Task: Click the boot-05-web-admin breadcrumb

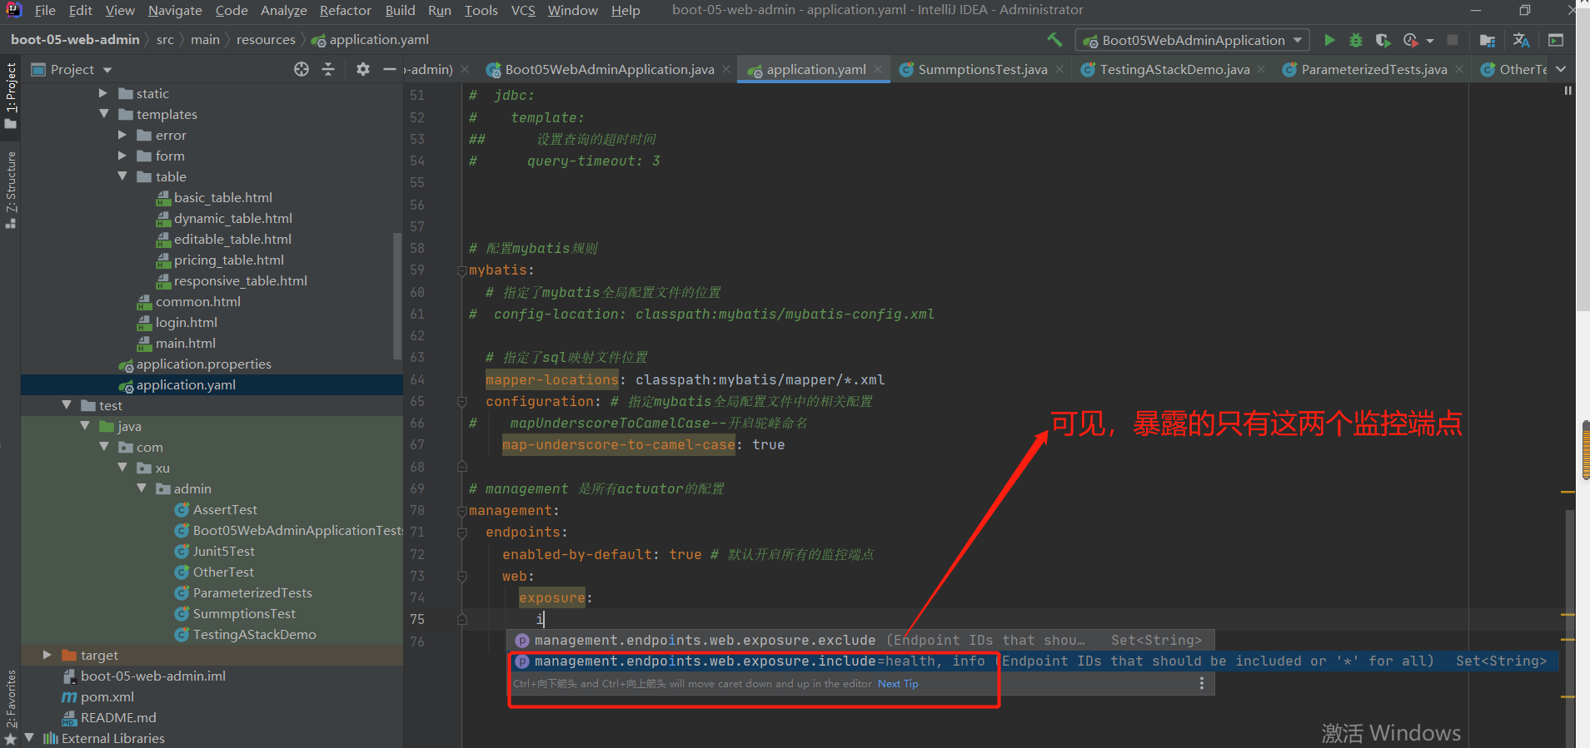Action: [75, 39]
